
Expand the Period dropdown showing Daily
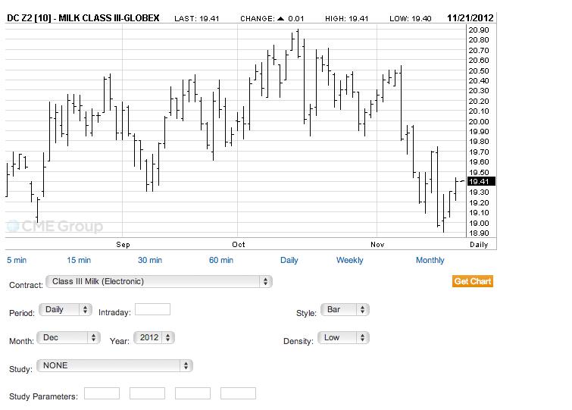(x=64, y=309)
